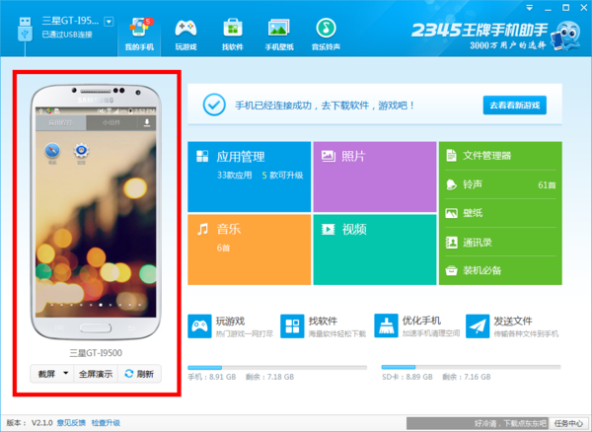Open the 手机壁纸 wallpaper icon
592x432 pixels.
[x=280, y=33]
